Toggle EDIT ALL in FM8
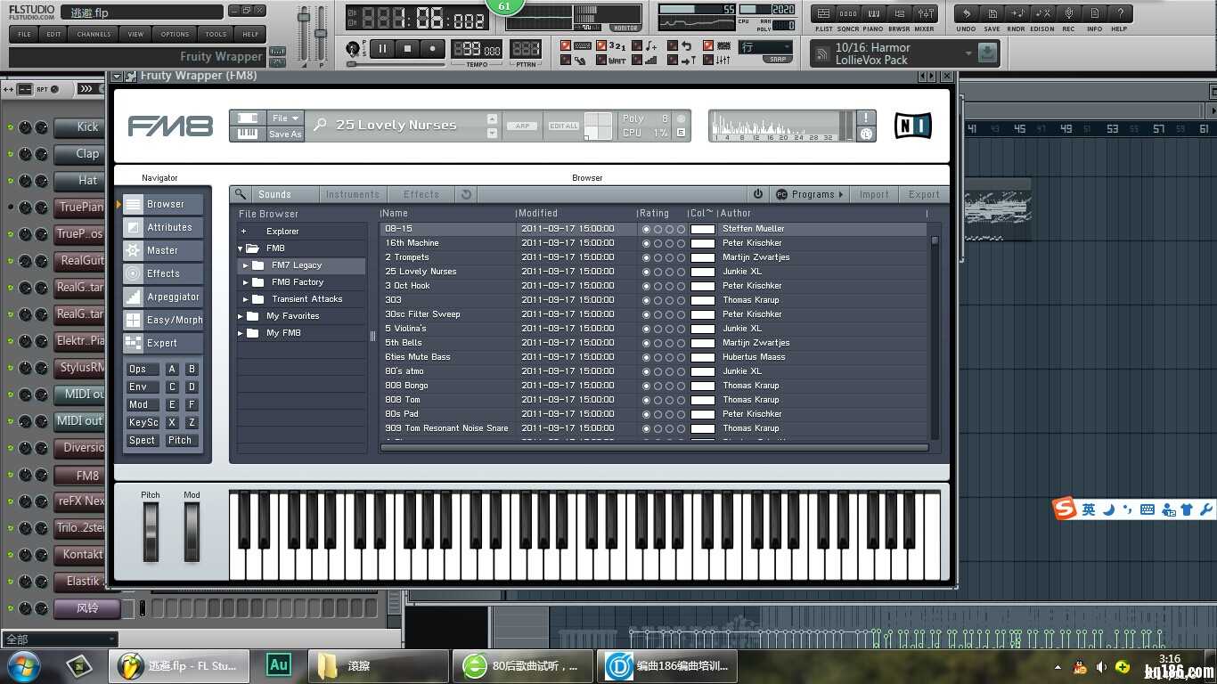This screenshot has width=1217, height=684. (x=563, y=126)
